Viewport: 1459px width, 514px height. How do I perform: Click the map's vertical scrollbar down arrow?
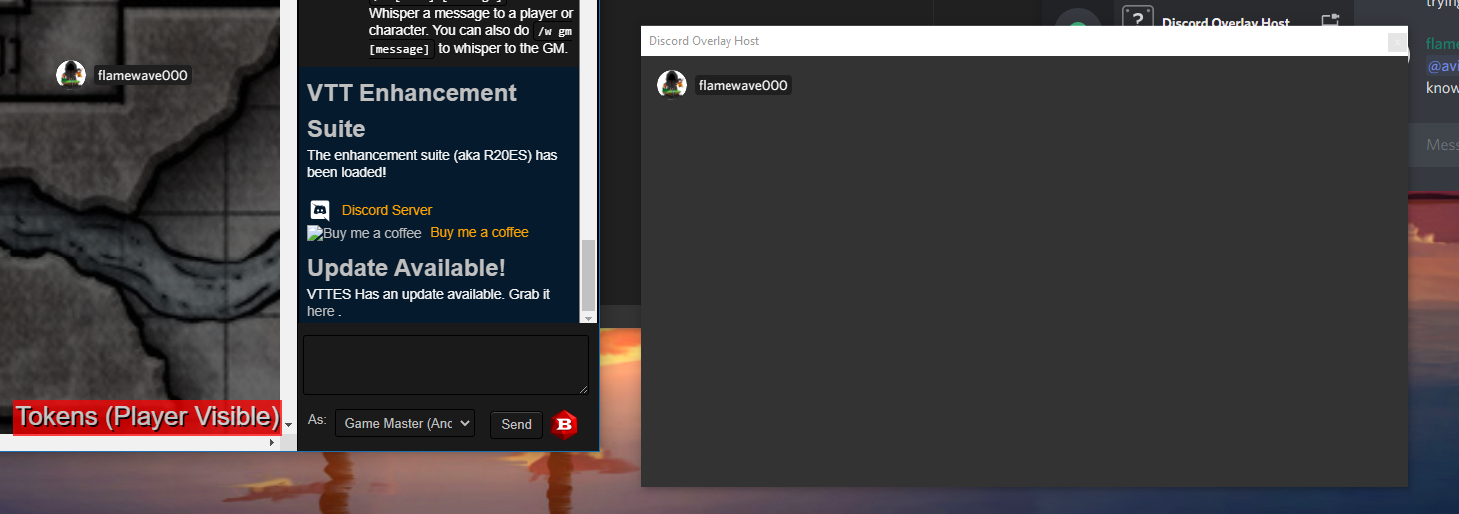pyautogui.click(x=289, y=425)
